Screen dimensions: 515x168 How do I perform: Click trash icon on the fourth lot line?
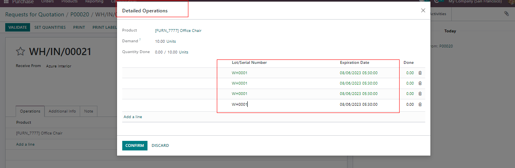pyautogui.click(x=420, y=105)
